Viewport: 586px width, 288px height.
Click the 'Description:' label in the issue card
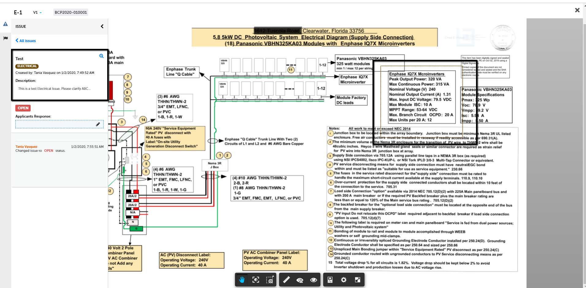pos(26,81)
